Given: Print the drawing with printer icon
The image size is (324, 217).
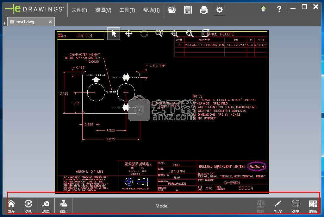Looking at the screenshot, I should click(204, 10).
